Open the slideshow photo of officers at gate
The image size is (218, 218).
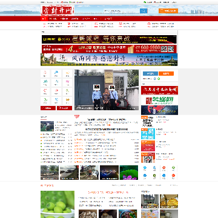[107, 90]
